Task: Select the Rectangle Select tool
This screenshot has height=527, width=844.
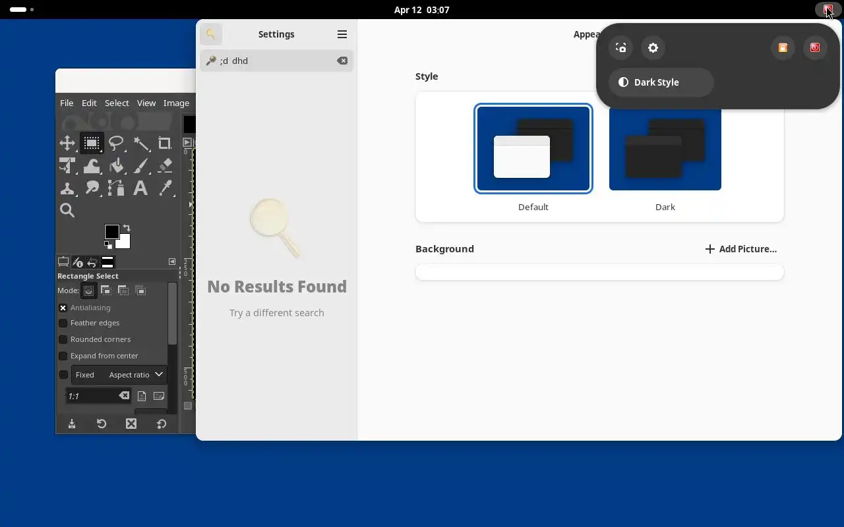Action: point(92,143)
